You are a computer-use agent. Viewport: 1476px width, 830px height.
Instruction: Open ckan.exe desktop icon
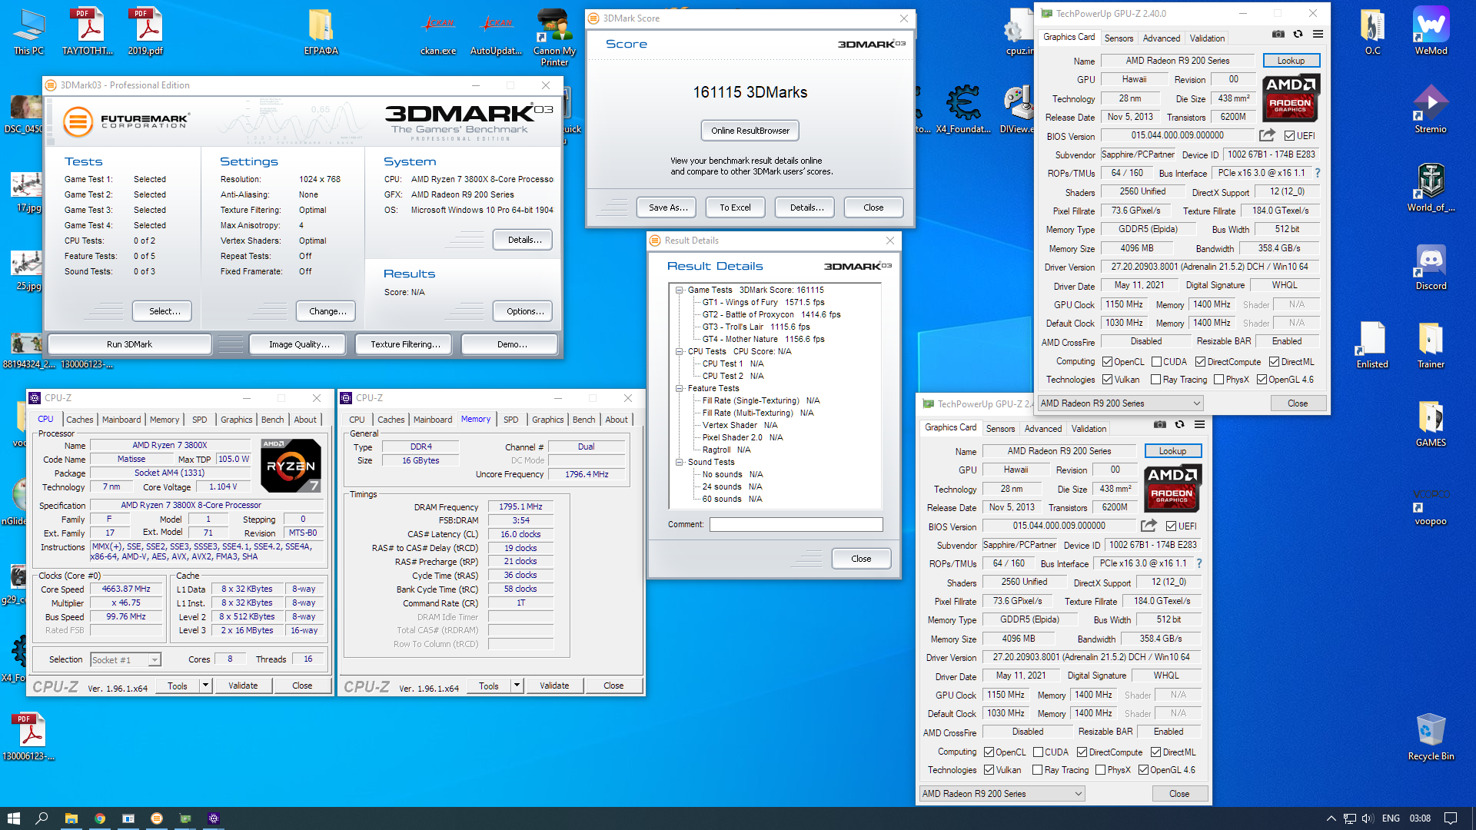[x=438, y=32]
